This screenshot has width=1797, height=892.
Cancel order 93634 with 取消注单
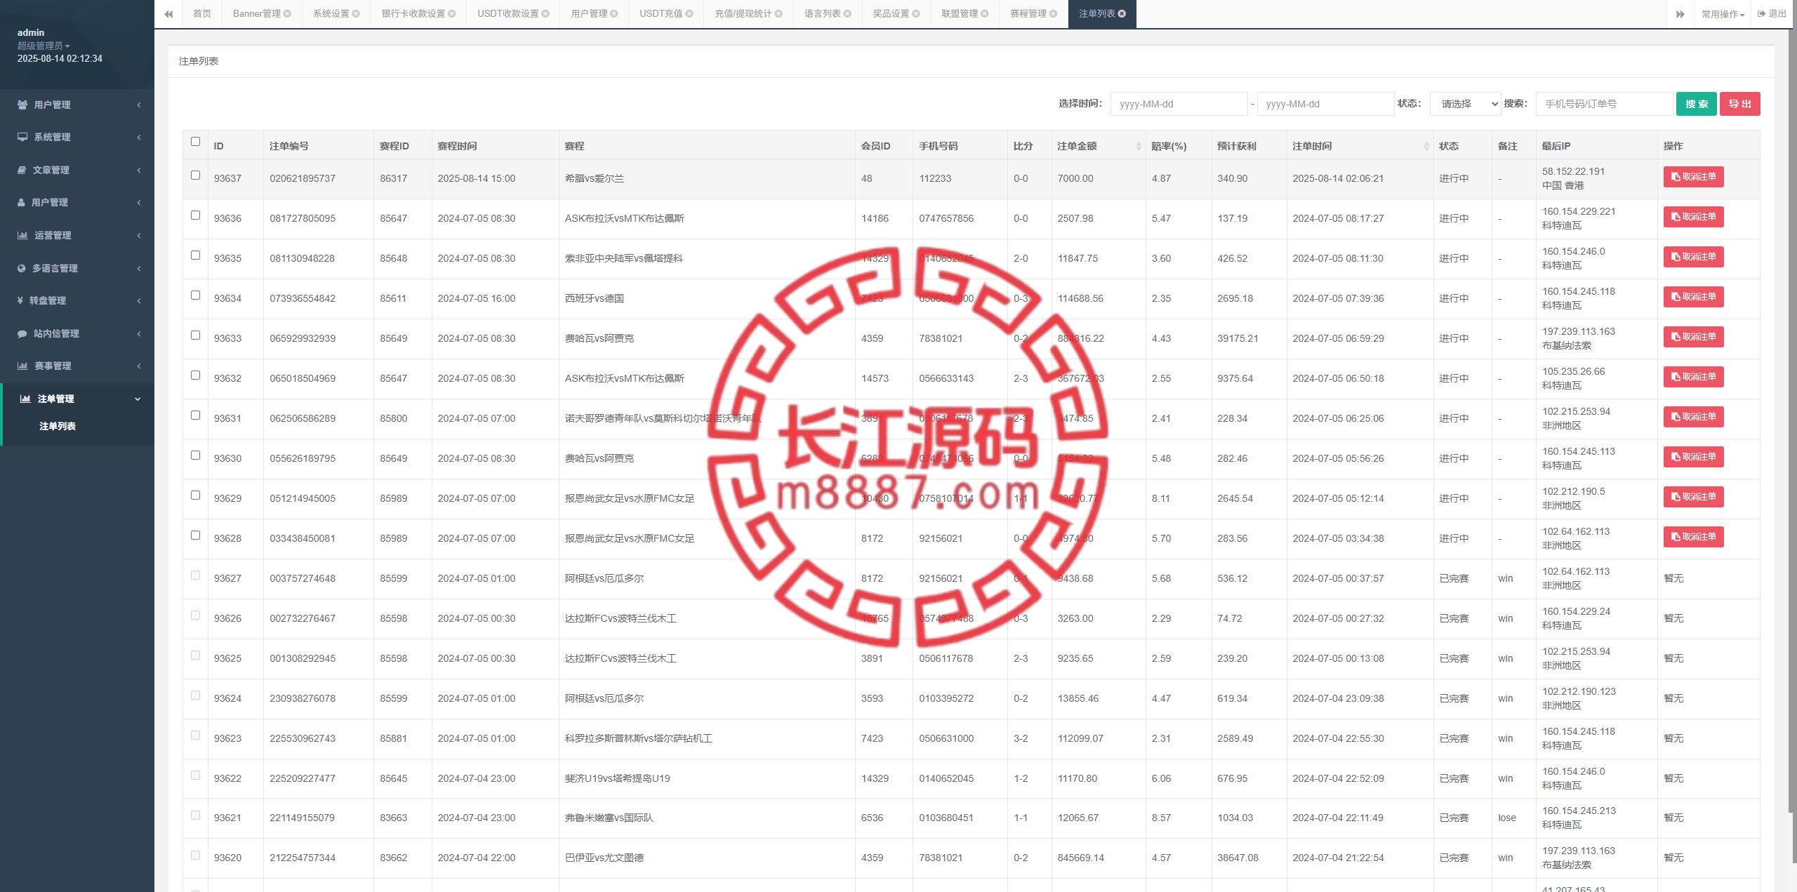1693,297
